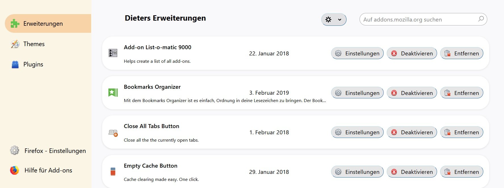Image resolution: width=504 pixels, height=188 pixels.
Task: Click the Close All Tabs Button icon
Action: pyautogui.click(x=113, y=133)
